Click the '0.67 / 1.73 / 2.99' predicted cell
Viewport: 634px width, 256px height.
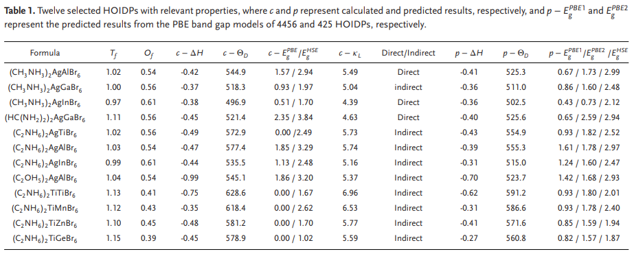588,72
